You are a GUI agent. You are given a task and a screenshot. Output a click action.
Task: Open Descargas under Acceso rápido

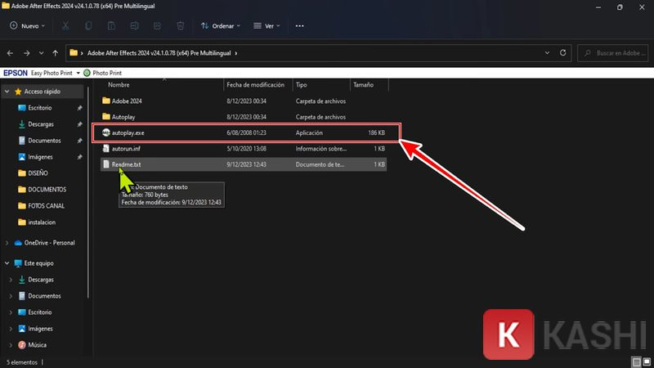(x=40, y=124)
